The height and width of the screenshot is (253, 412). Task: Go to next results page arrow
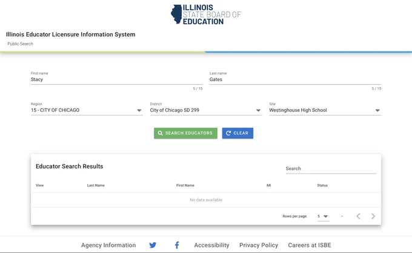click(373, 216)
